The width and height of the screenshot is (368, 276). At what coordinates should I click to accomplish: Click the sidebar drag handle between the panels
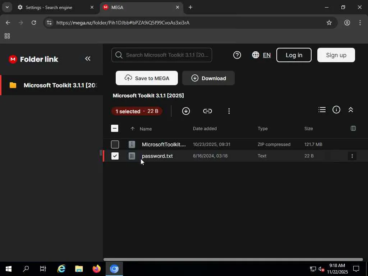tap(101, 153)
